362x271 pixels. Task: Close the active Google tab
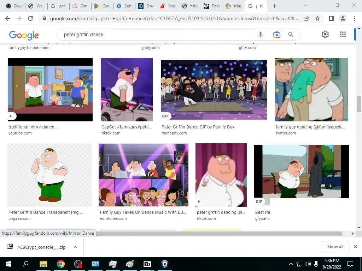(261, 6)
